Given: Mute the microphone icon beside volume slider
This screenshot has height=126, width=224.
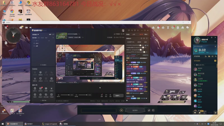Looking at the screenshot, I should pyautogui.click(x=58, y=95).
